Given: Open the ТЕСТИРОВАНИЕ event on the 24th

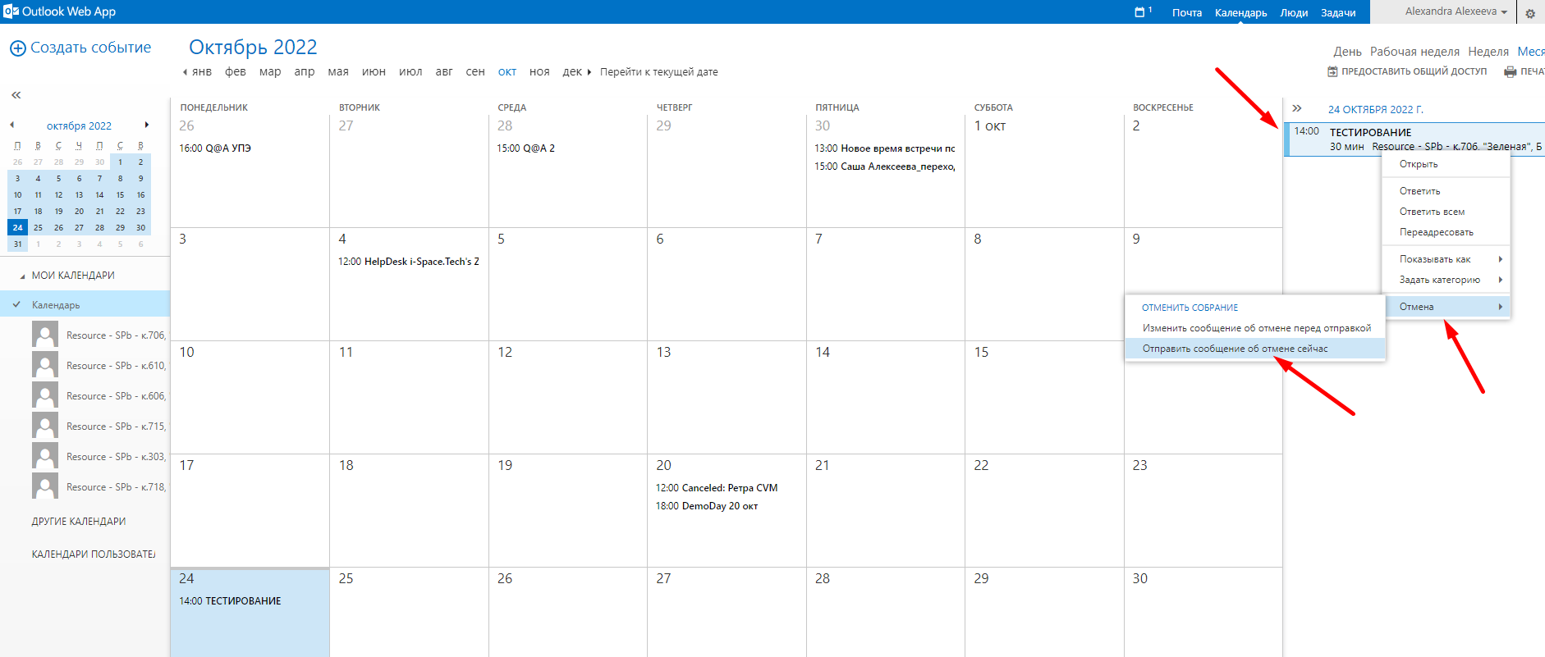Looking at the screenshot, I should [231, 601].
